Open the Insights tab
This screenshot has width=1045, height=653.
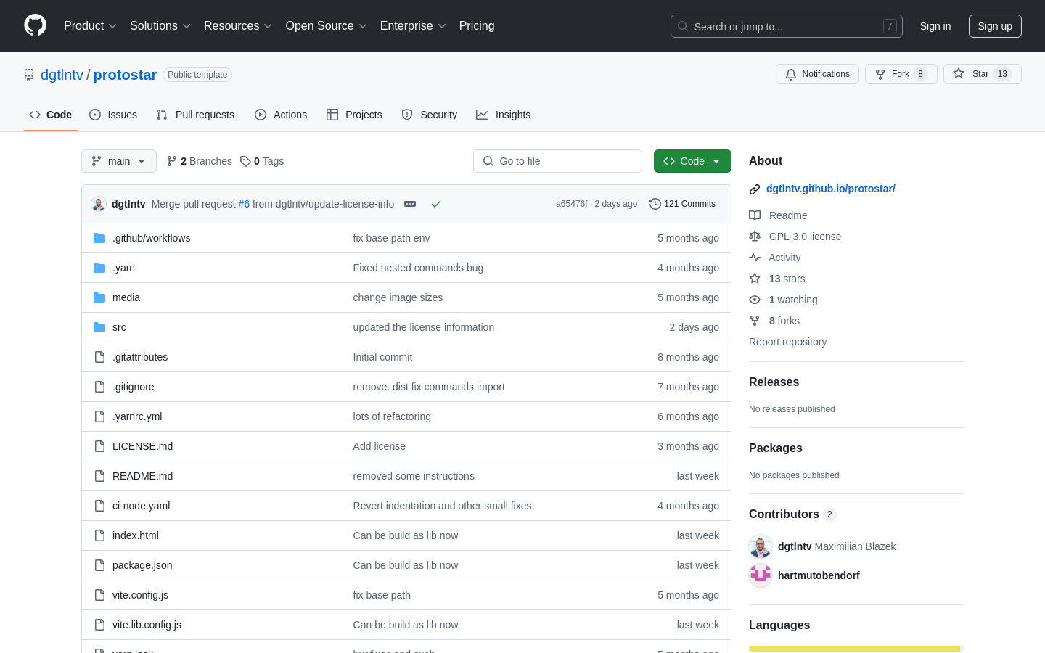[x=504, y=115]
